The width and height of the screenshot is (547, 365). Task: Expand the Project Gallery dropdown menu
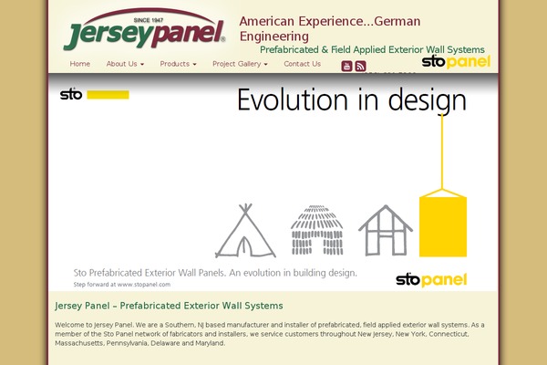[240, 64]
